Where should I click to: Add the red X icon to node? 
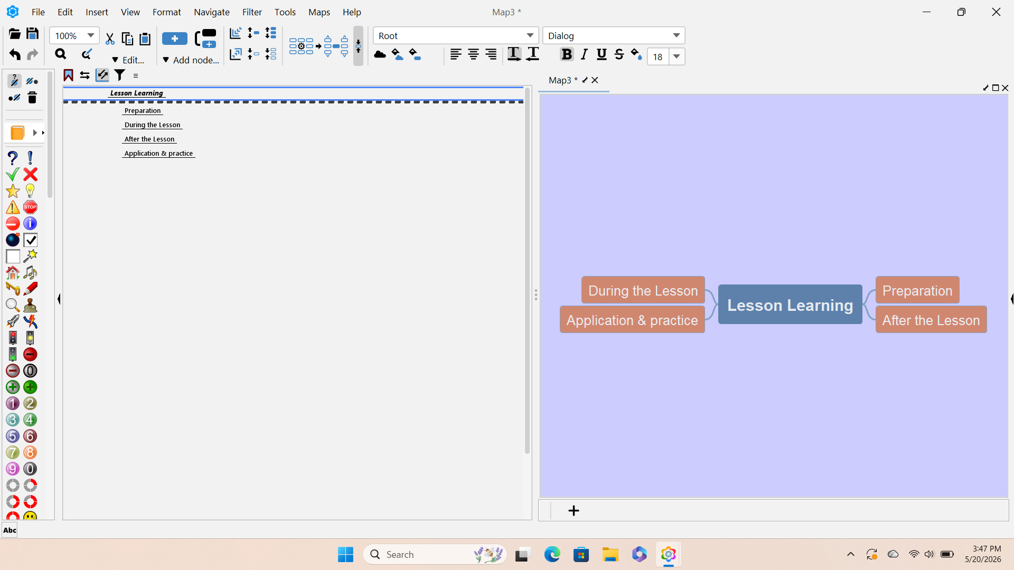click(x=31, y=174)
